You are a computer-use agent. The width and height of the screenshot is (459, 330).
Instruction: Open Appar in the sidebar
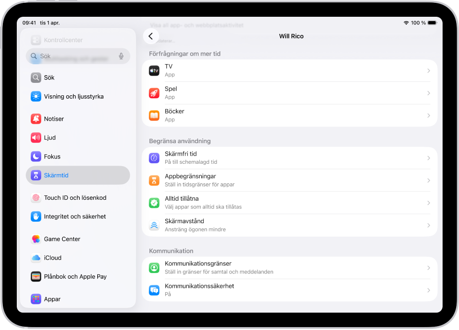pyautogui.click(x=78, y=299)
